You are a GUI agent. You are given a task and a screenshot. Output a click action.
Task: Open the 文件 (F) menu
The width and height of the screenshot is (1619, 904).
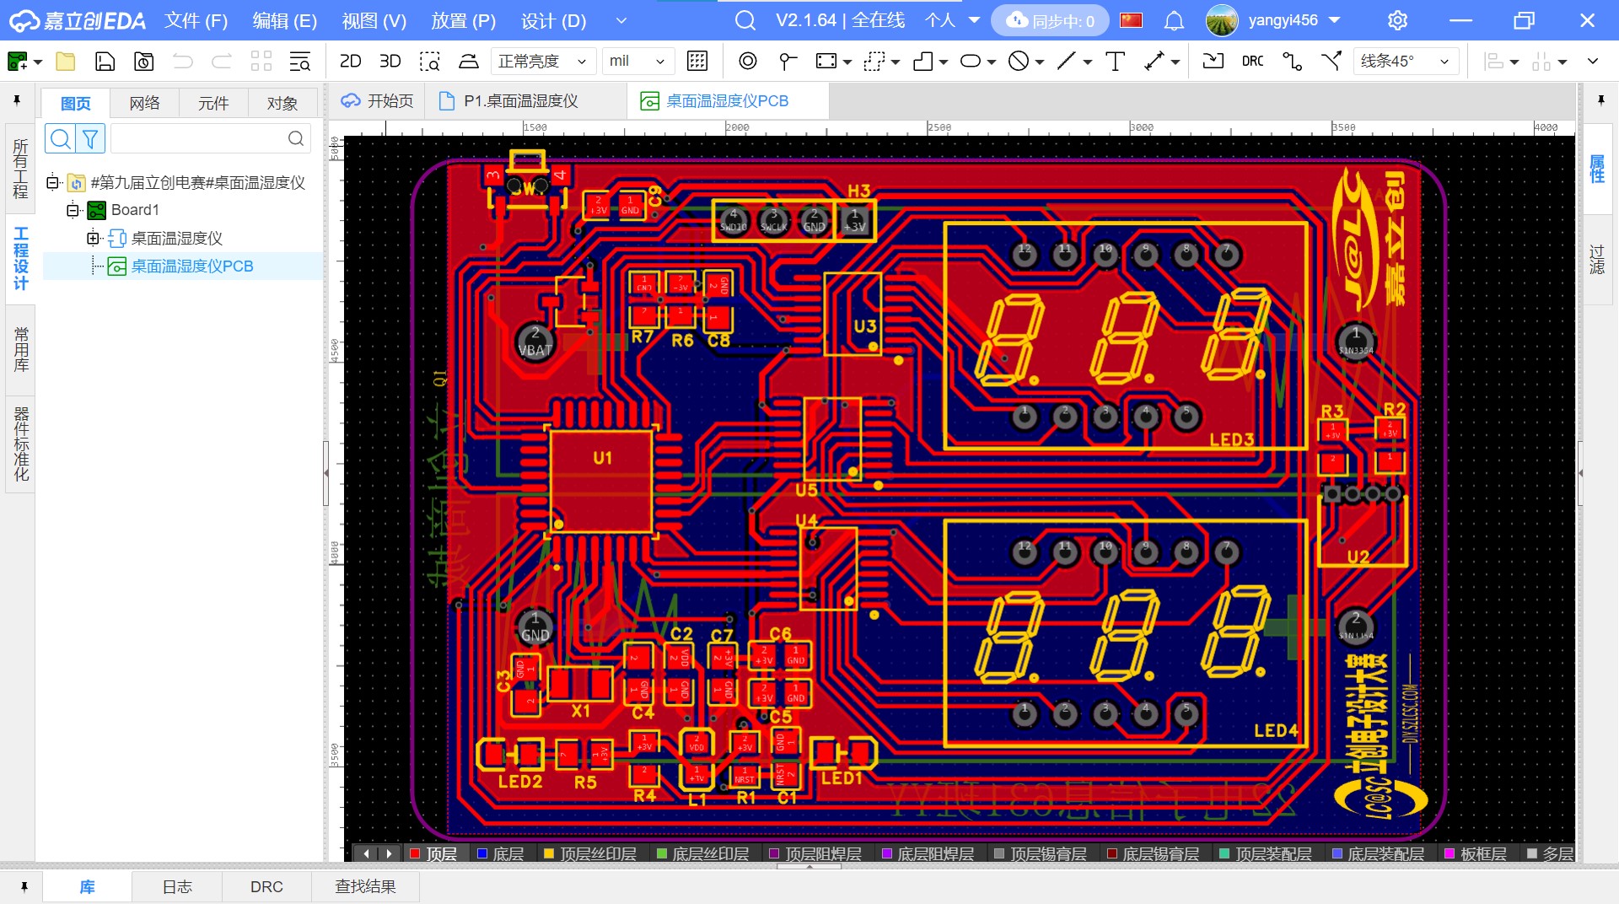196,20
